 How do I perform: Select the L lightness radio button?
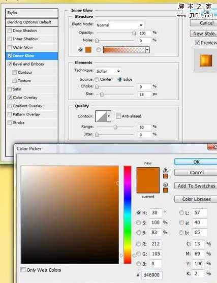181,213
